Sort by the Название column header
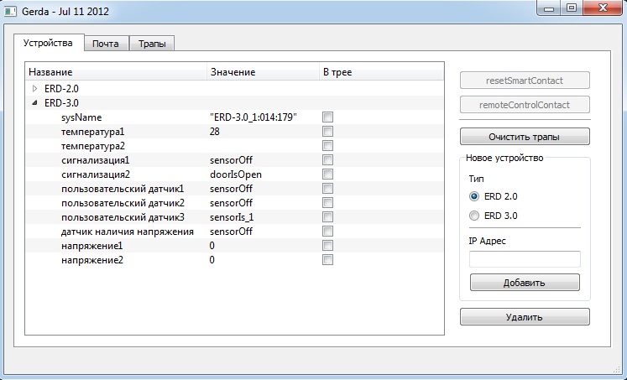 (x=116, y=72)
